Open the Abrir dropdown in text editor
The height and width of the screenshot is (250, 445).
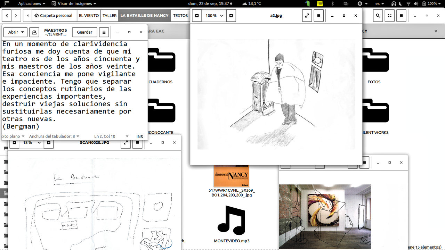click(x=15, y=32)
